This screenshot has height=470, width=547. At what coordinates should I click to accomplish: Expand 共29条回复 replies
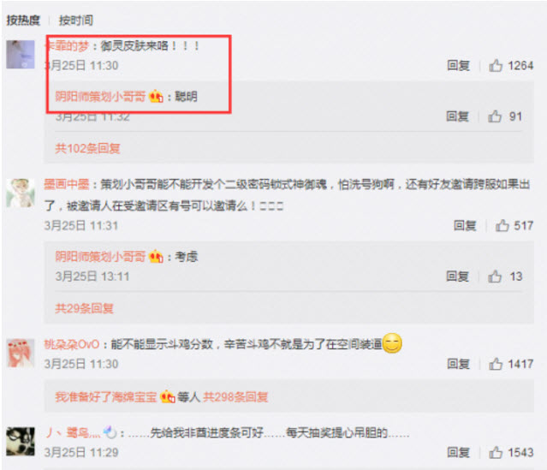(x=84, y=308)
